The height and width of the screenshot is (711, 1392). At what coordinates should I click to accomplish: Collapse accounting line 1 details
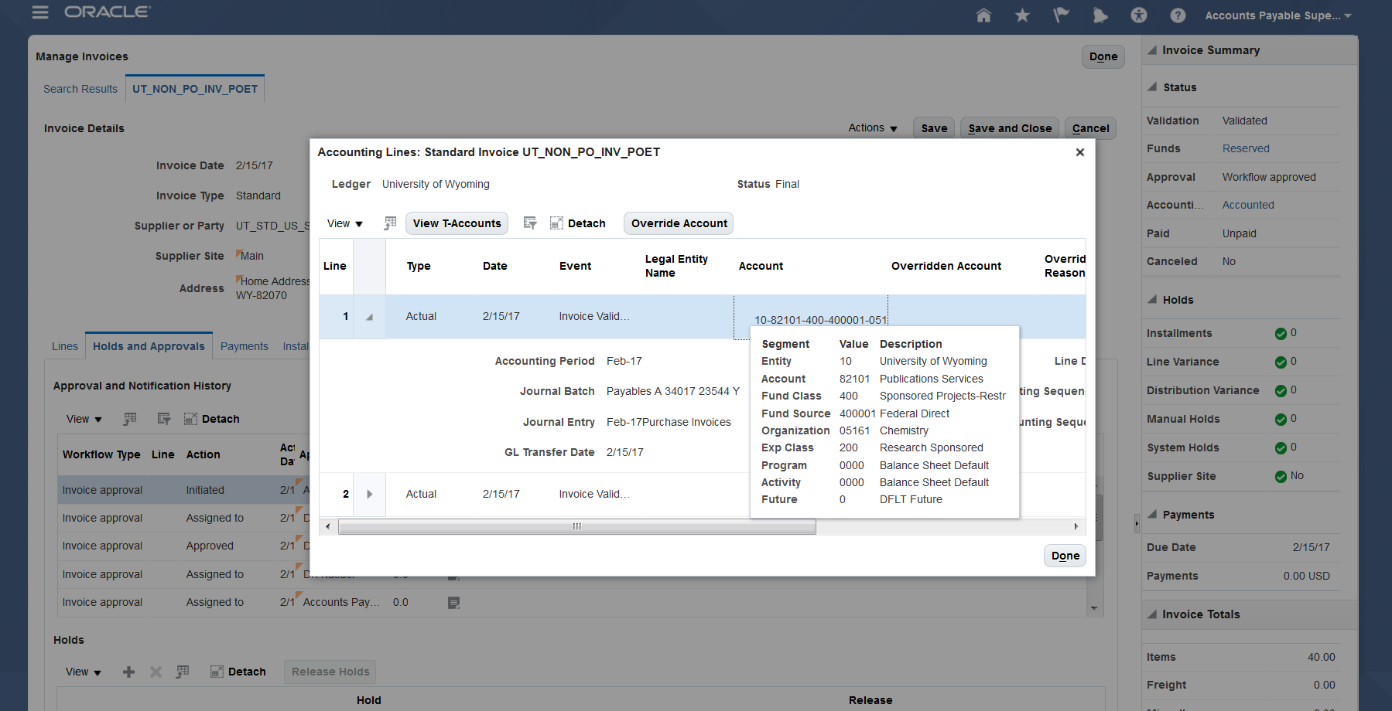[369, 317]
